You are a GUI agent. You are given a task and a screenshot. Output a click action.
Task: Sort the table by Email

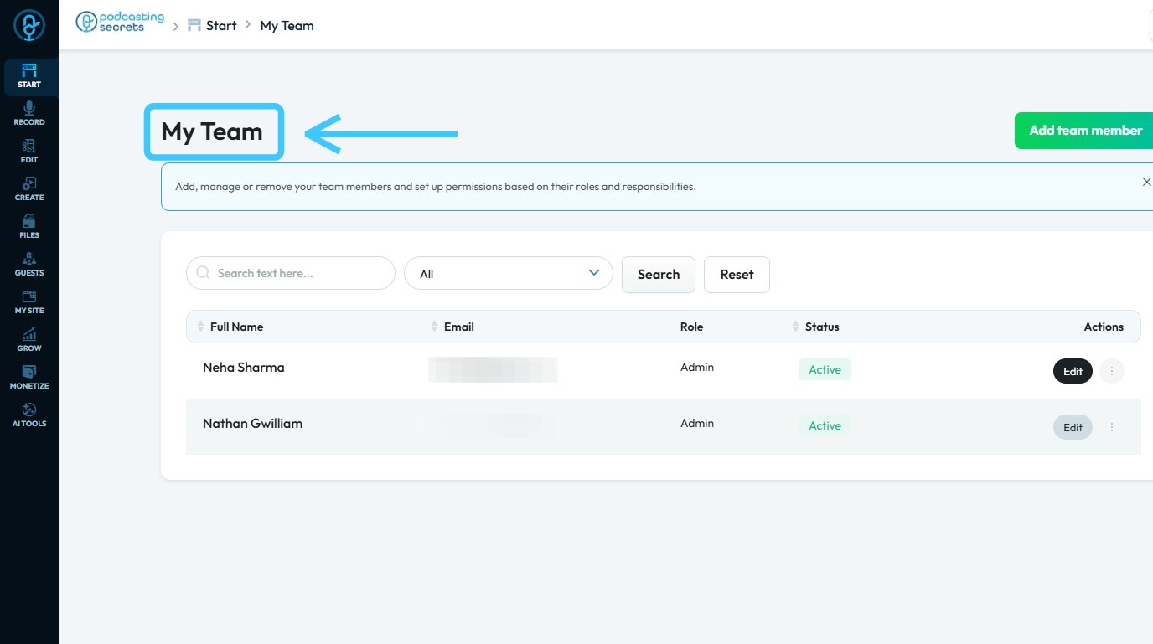(434, 327)
